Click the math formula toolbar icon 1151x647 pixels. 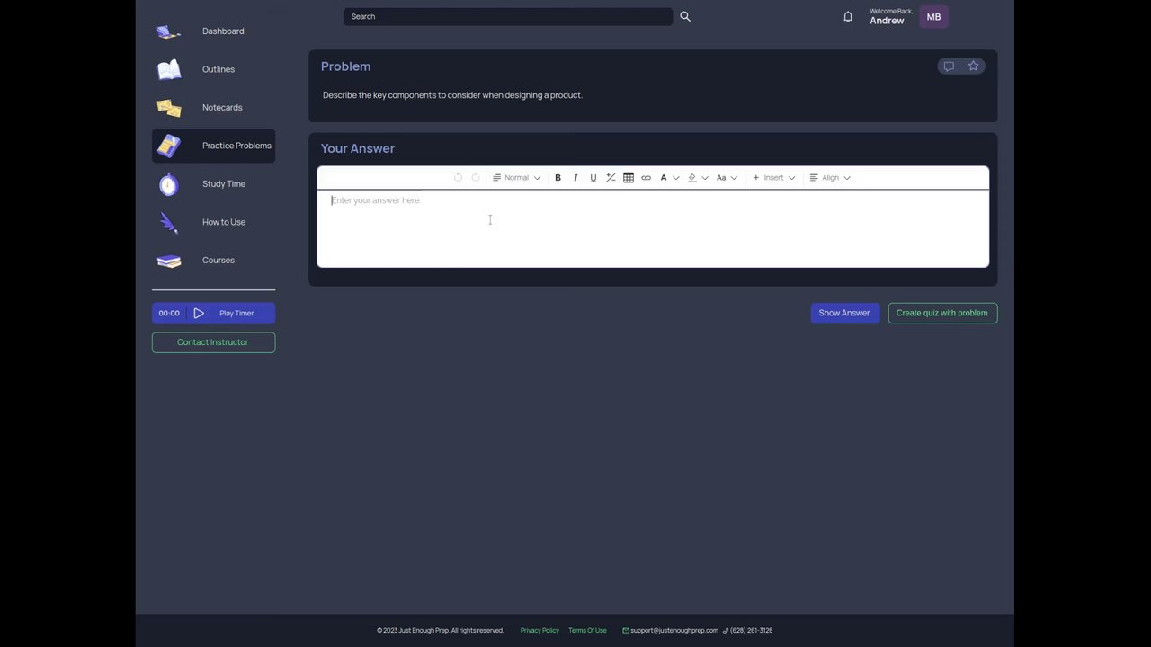pos(611,178)
